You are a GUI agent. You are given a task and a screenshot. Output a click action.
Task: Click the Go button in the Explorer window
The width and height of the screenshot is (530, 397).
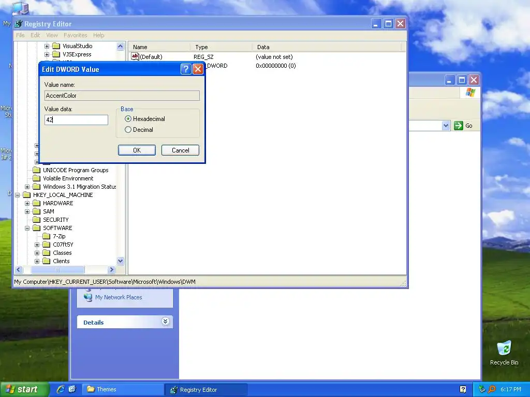[x=463, y=126]
